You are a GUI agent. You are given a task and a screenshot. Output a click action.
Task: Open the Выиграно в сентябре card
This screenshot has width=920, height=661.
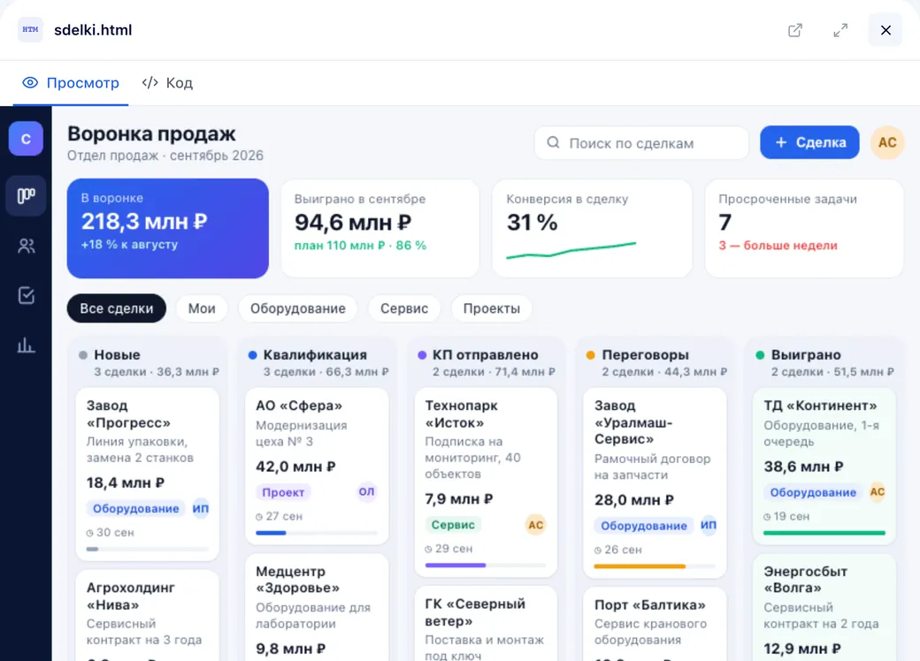pyautogui.click(x=380, y=228)
